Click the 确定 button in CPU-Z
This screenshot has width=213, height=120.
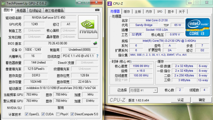[x=202, y=100]
